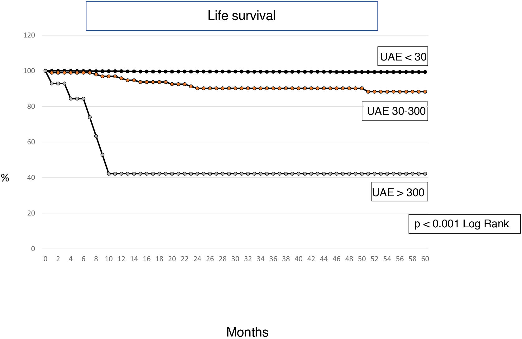This screenshot has height=339, width=522.
Task: Click the 60 x-axis month label
Action: pyautogui.click(x=425, y=259)
